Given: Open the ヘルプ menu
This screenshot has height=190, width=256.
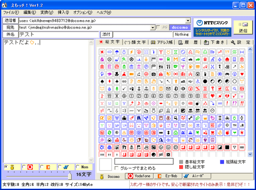Looking at the screenshot, I should point(104,13).
